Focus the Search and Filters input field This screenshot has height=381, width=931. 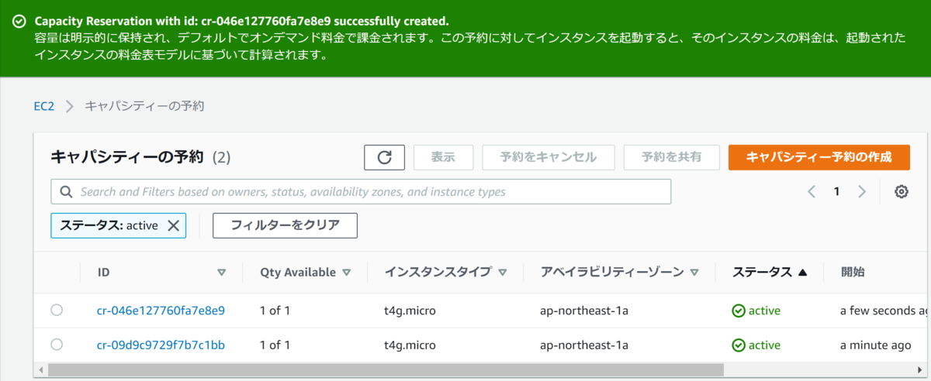[361, 191]
